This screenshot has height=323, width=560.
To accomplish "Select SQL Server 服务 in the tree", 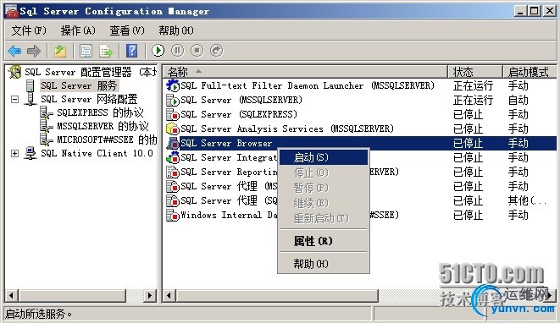I will [x=79, y=85].
